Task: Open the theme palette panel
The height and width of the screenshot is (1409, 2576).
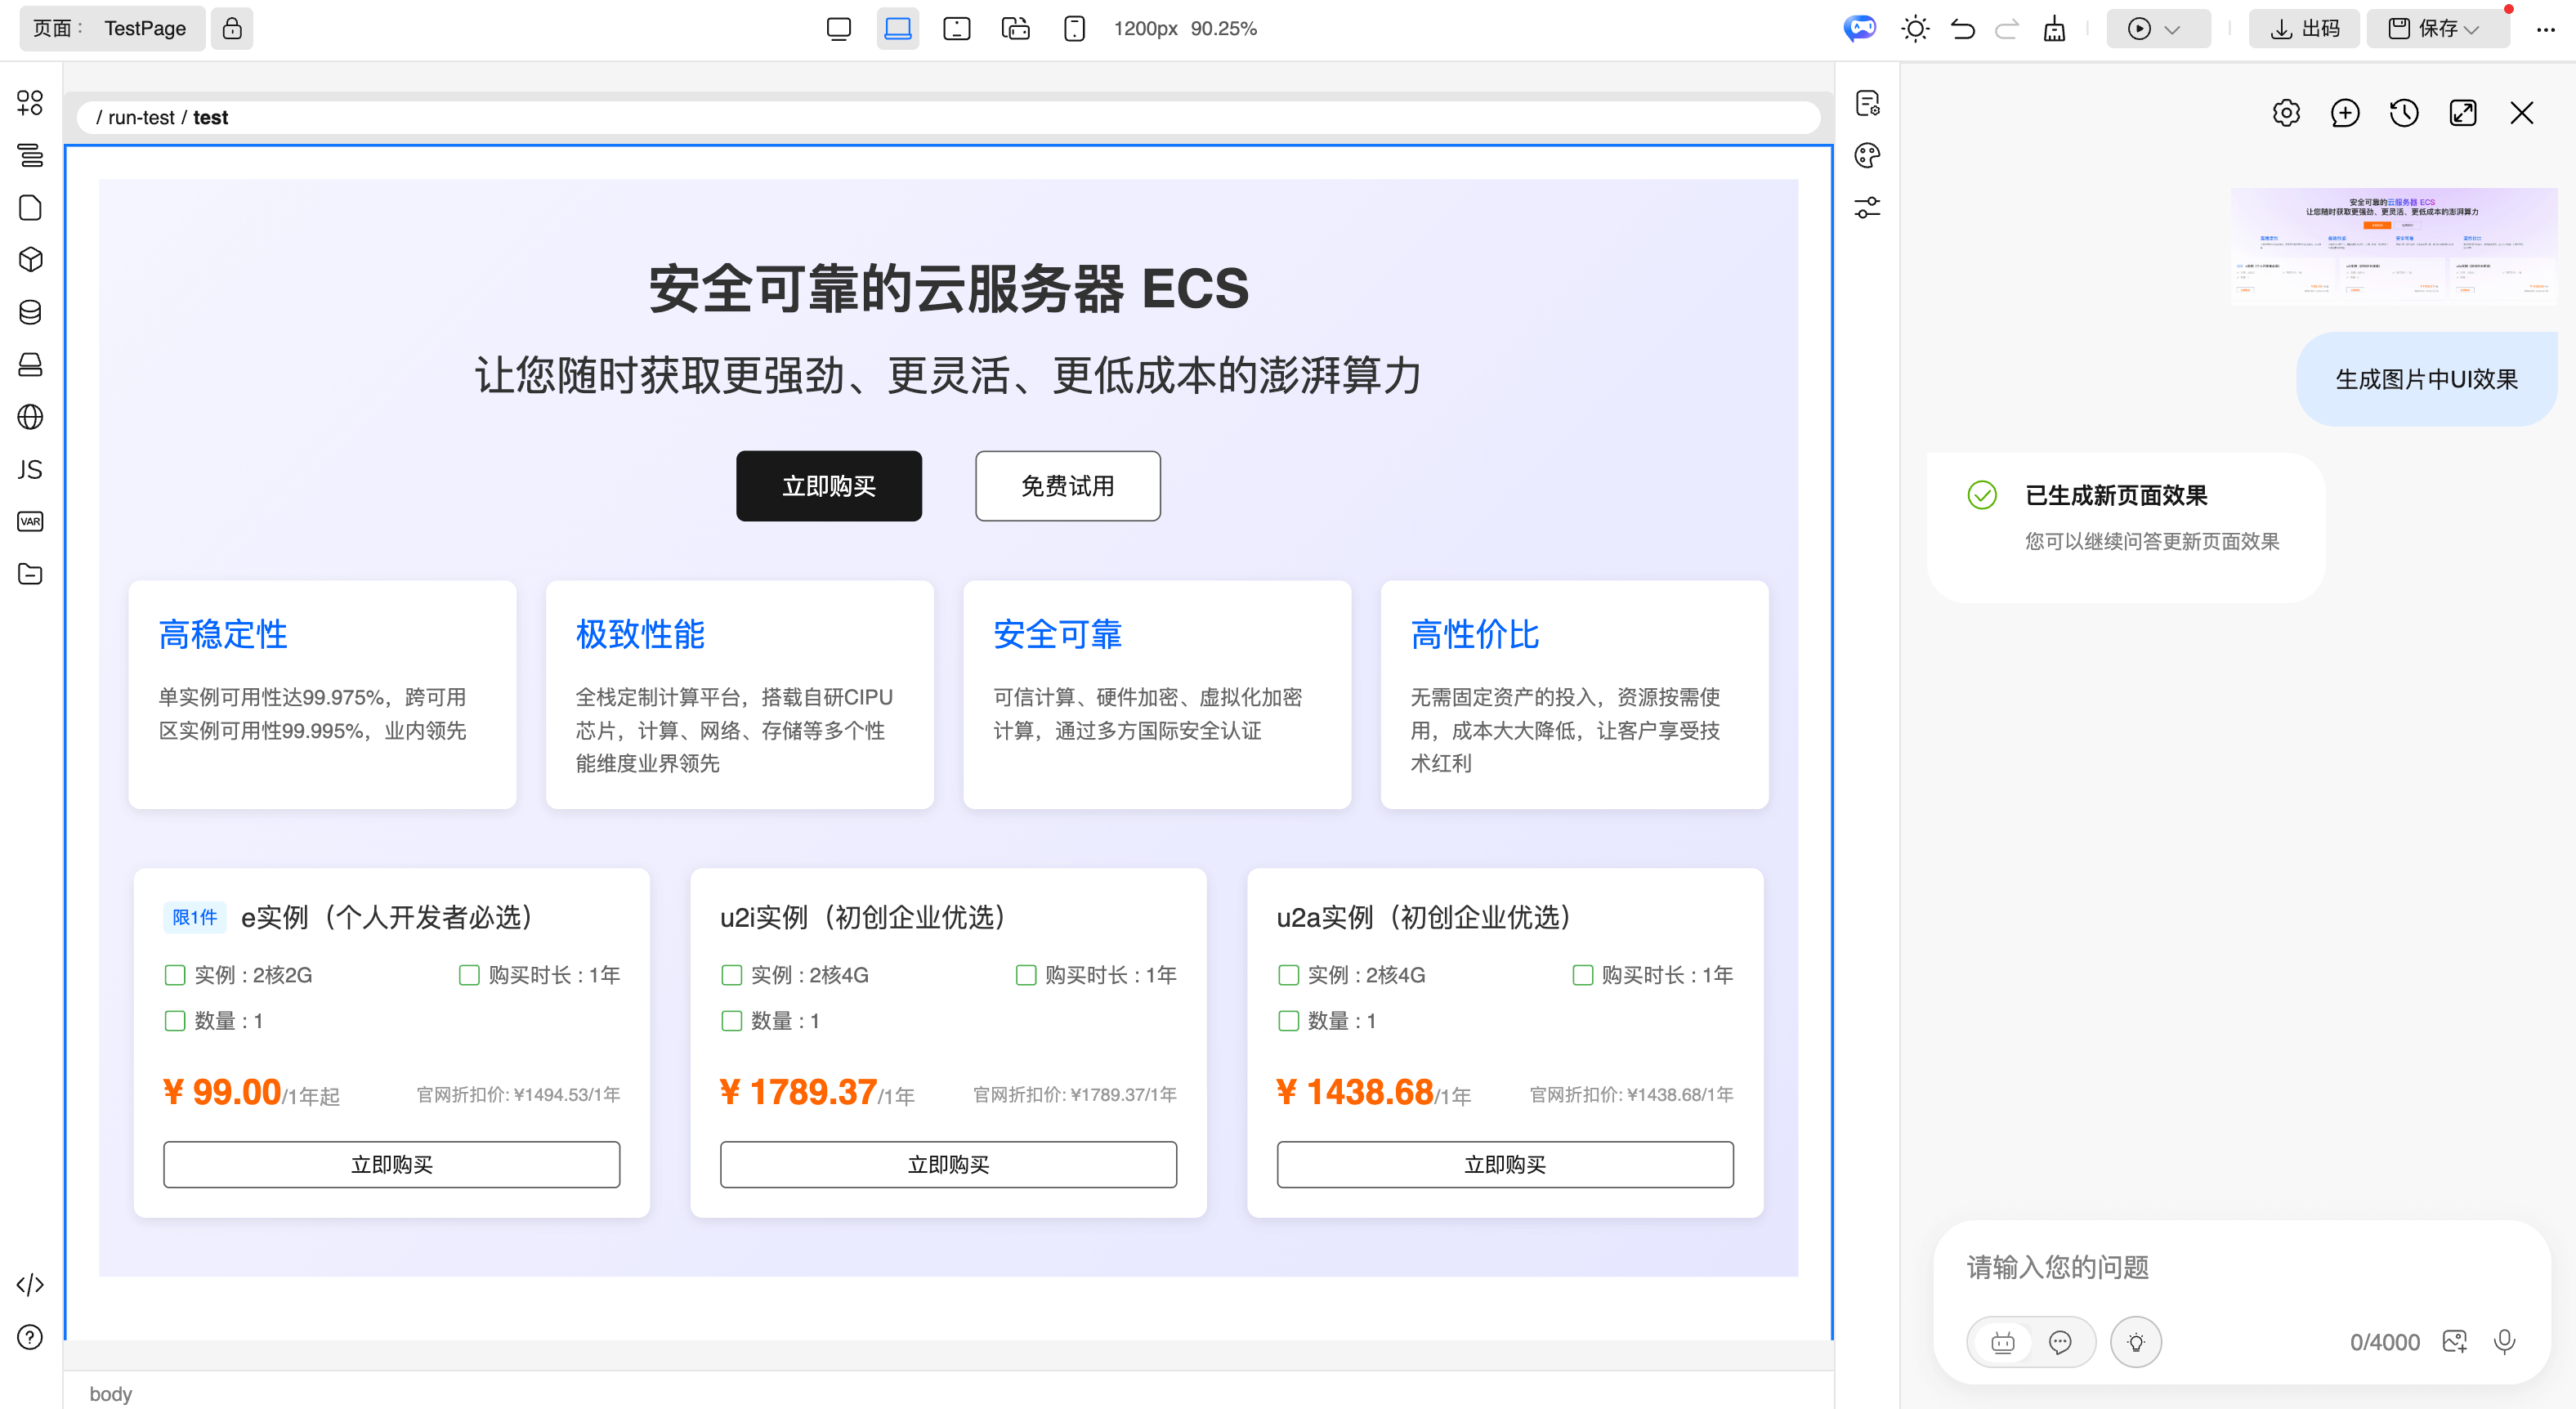Action: 1867,156
